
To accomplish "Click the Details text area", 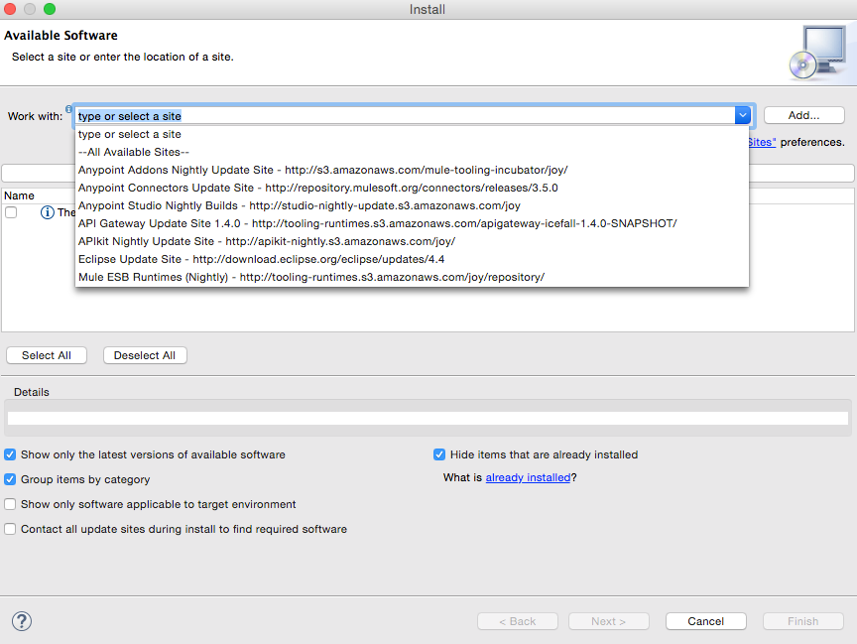I will 428,418.
